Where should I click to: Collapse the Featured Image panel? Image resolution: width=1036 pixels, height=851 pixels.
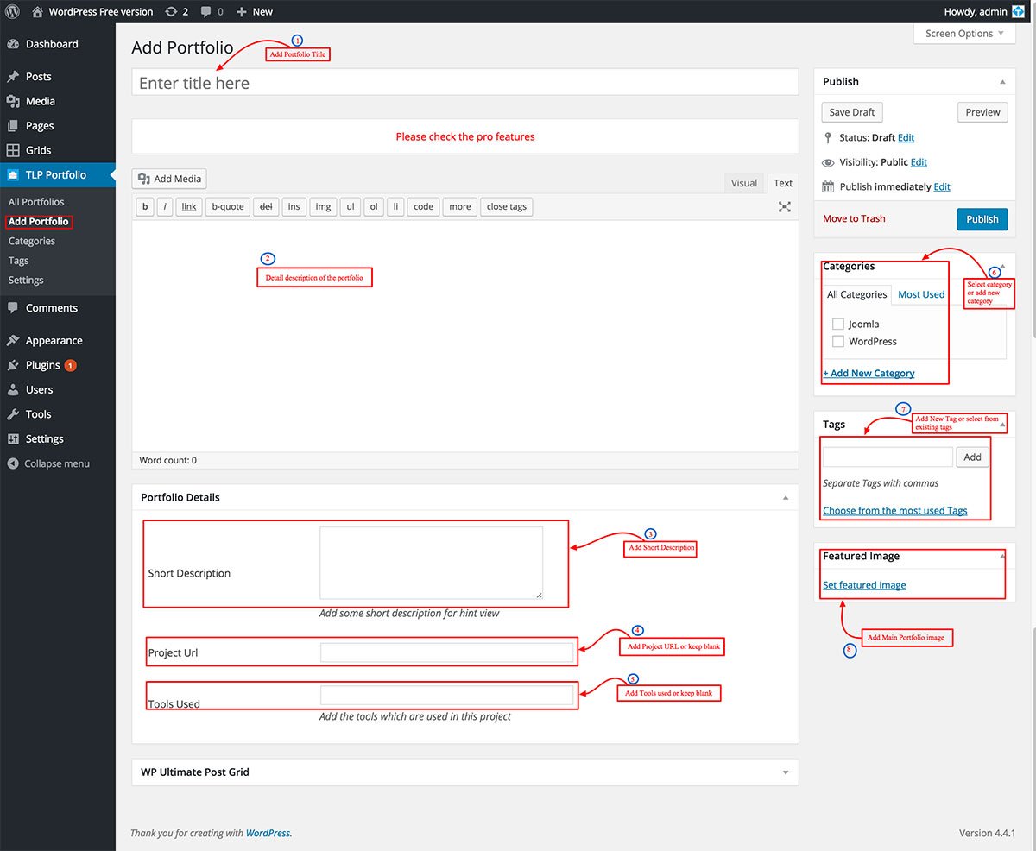tap(1002, 557)
